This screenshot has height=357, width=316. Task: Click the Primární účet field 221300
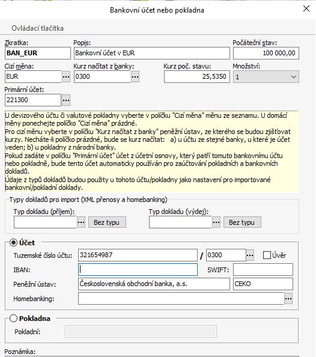[x=33, y=100]
